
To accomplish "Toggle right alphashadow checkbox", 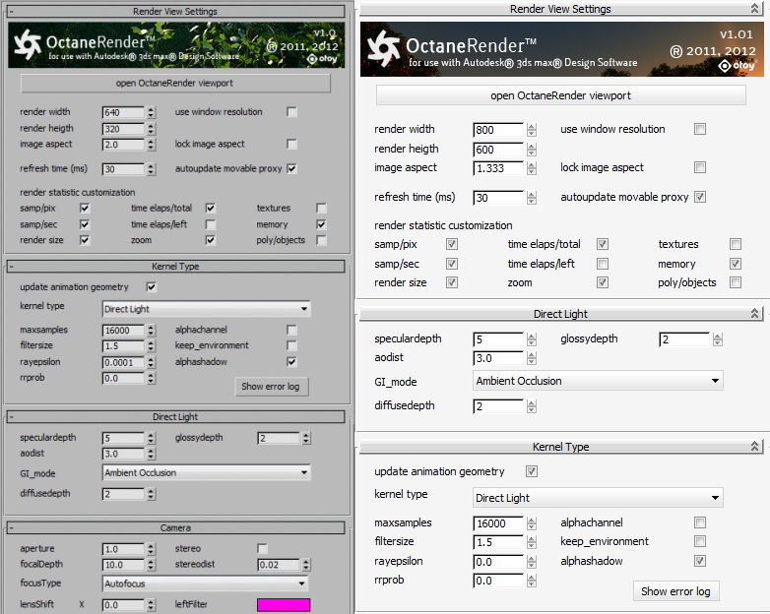I will (700, 561).
